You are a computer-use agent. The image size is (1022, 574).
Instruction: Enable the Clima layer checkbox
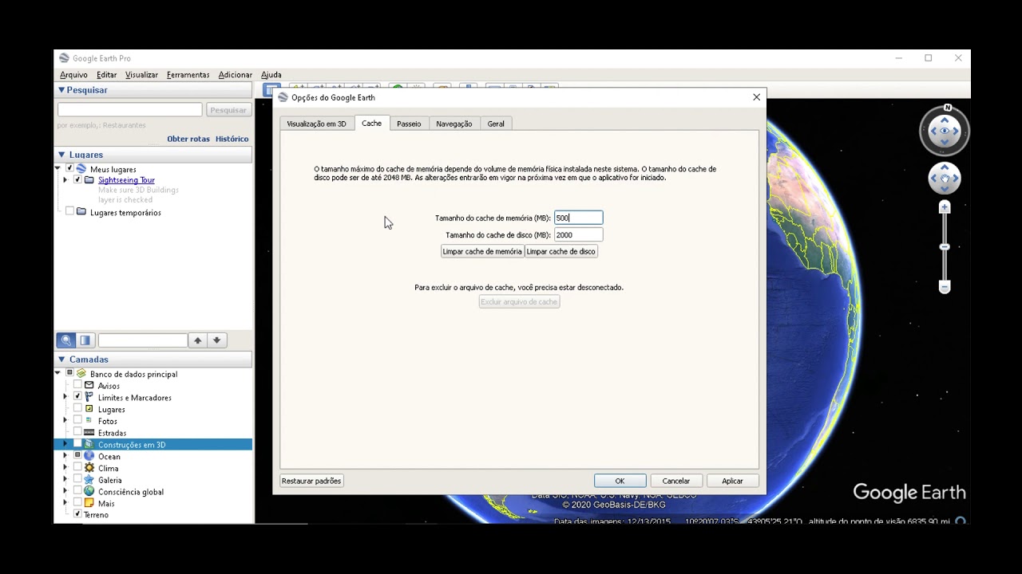77,468
